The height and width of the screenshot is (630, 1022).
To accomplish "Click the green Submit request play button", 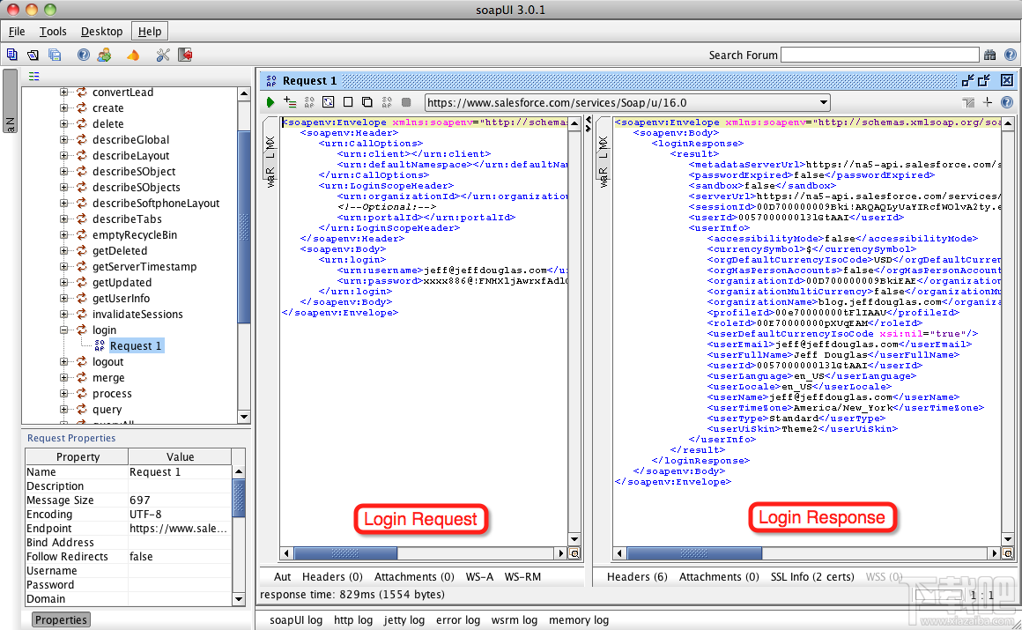I will (x=270, y=102).
